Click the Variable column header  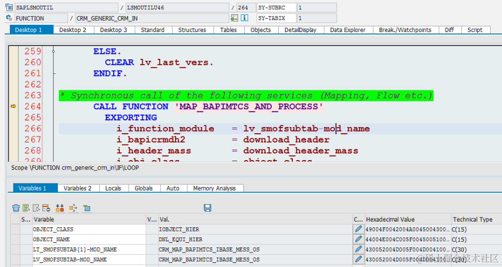tap(89, 219)
